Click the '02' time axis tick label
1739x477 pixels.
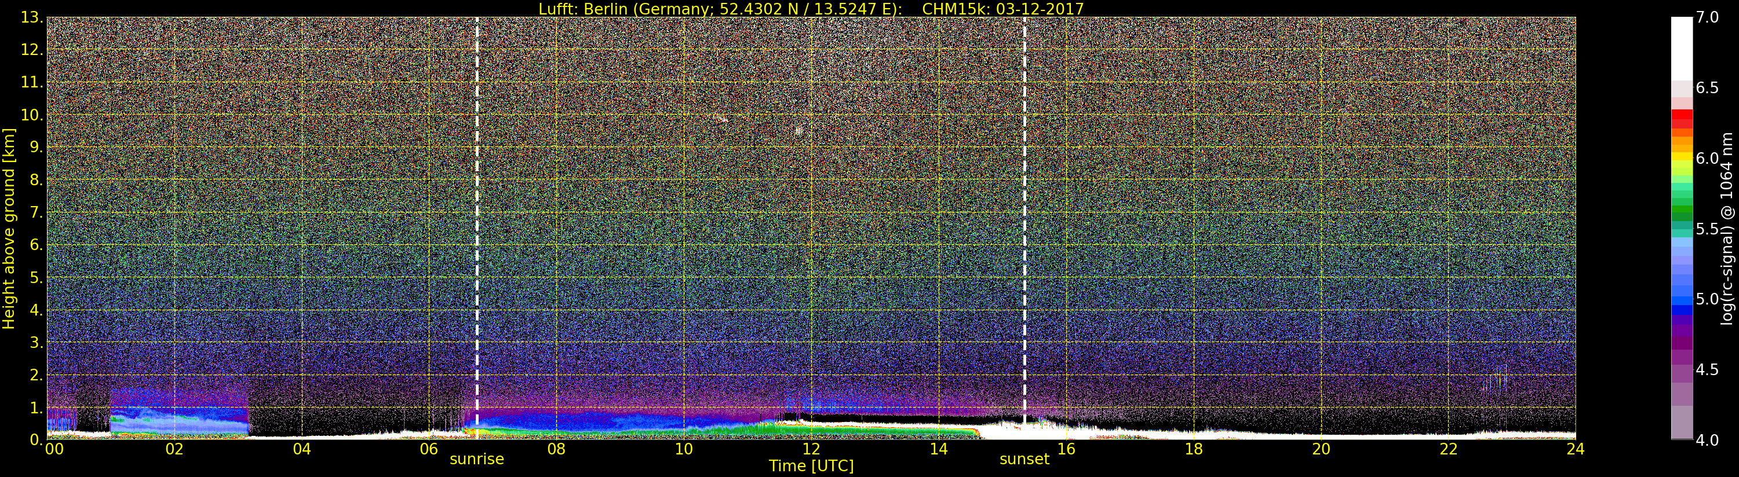pyautogui.click(x=174, y=449)
